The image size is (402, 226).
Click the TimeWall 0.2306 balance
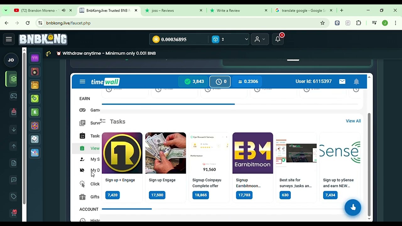(247, 82)
